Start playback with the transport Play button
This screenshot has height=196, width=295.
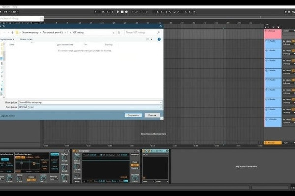coord(118,12)
